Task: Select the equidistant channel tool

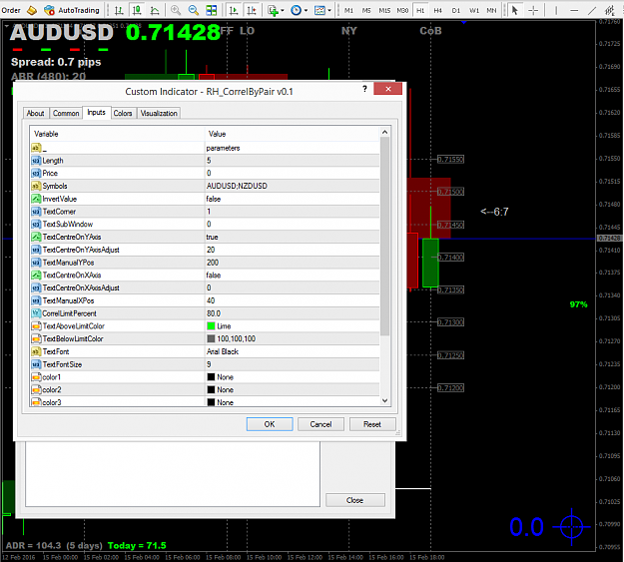Action: point(610,10)
